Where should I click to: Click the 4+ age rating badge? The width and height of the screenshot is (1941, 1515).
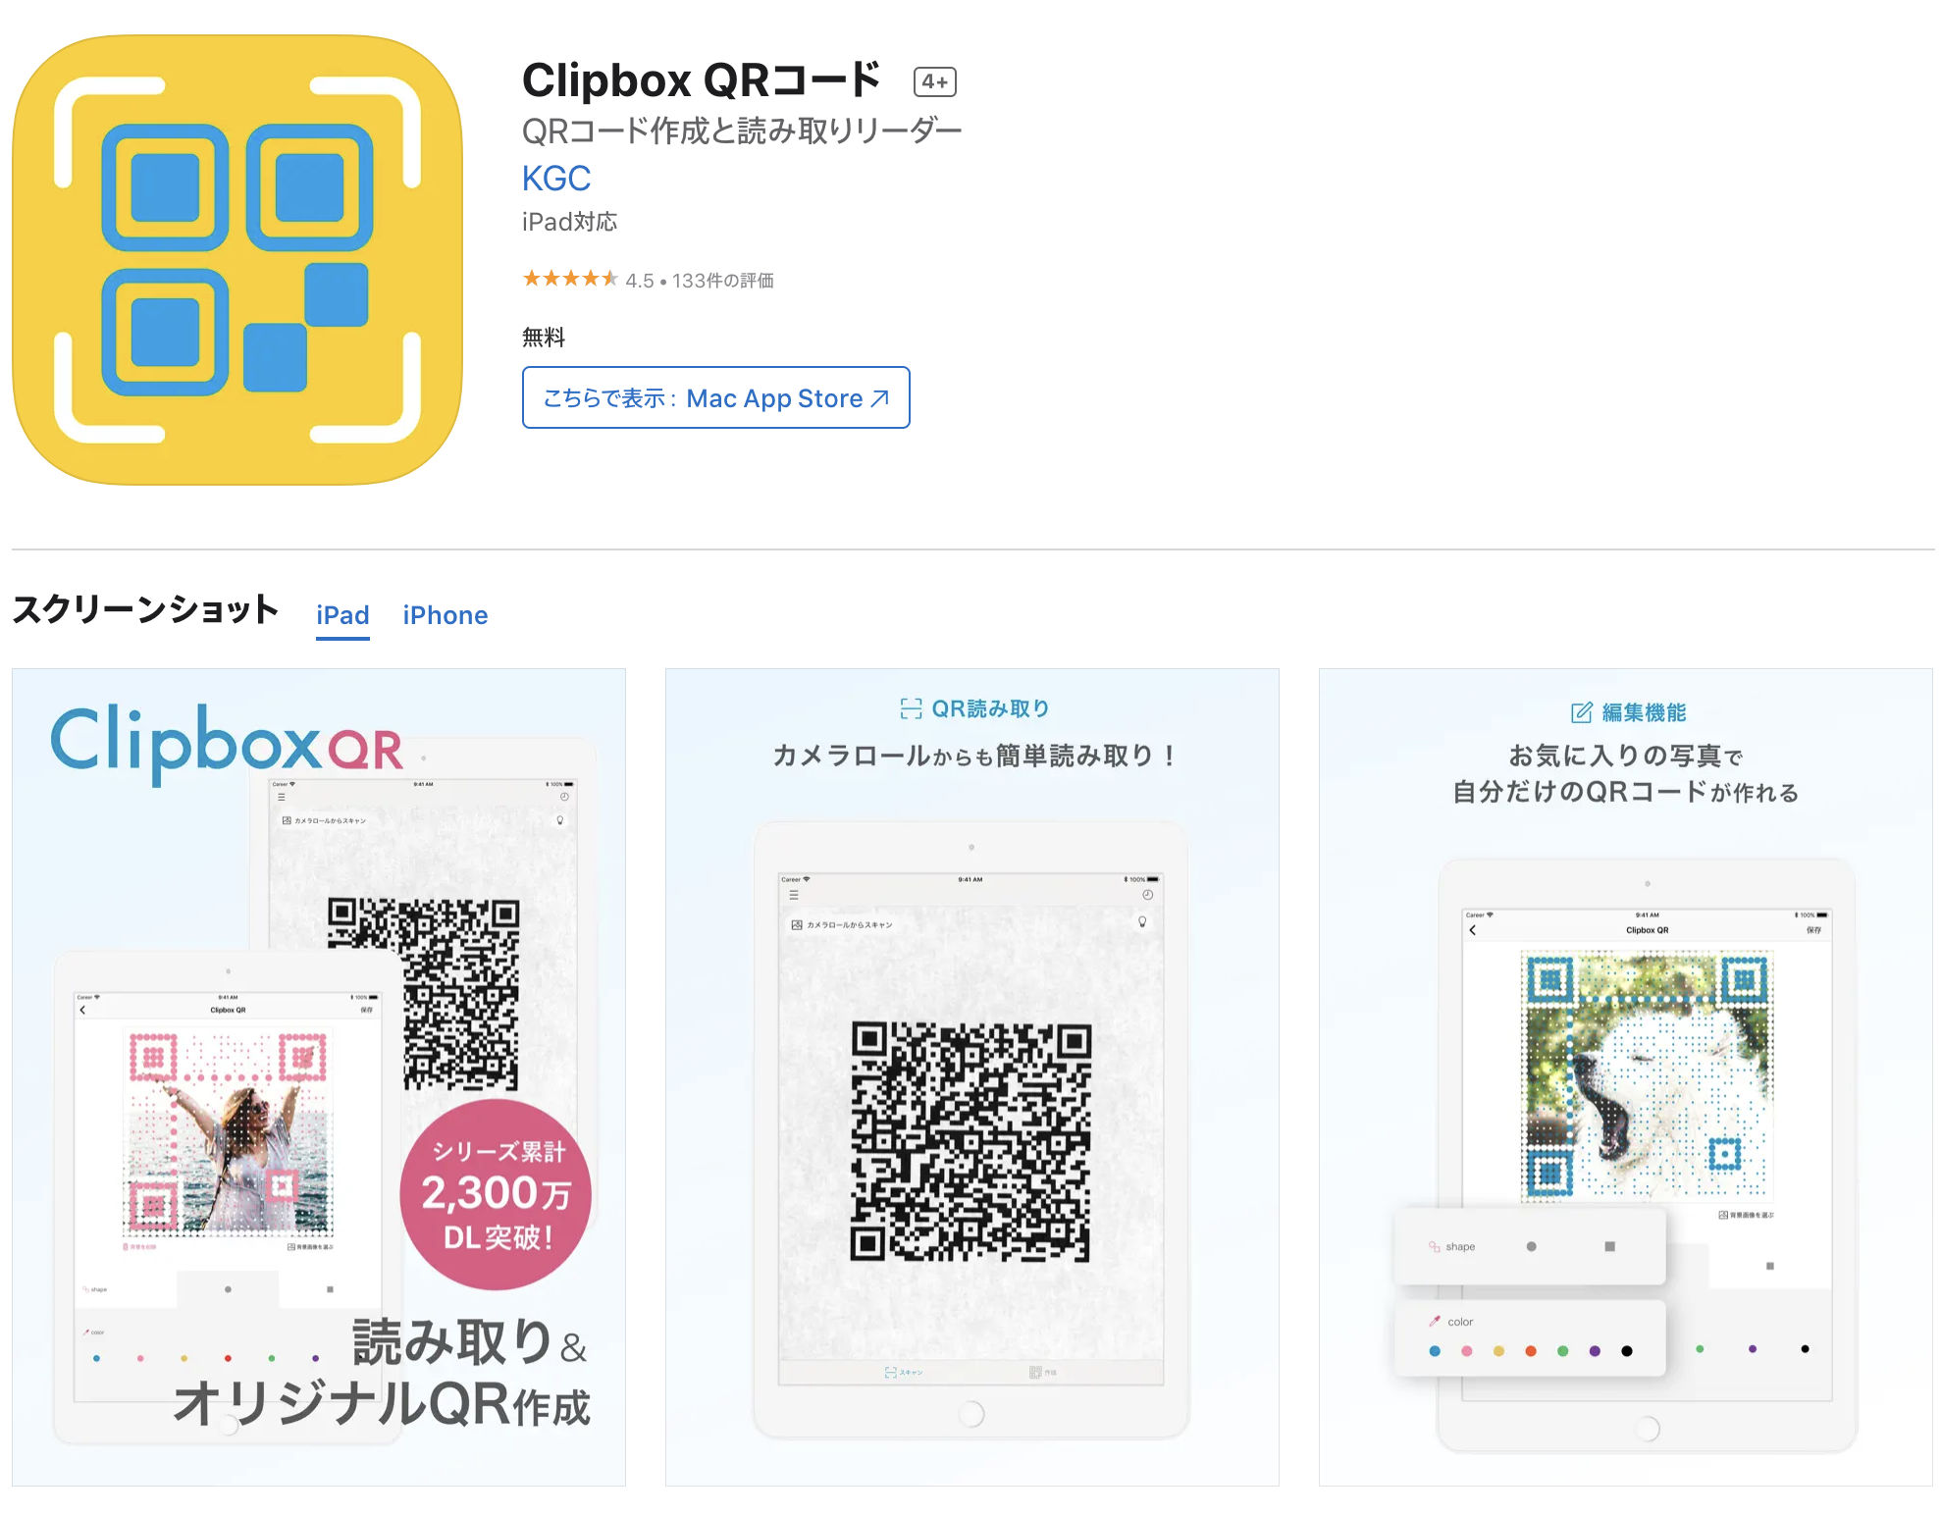click(934, 82)
